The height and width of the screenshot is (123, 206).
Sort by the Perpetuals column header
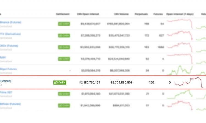coord(141,14)
